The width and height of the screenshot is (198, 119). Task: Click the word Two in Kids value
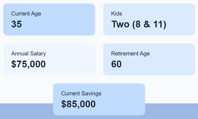[120, 24]
